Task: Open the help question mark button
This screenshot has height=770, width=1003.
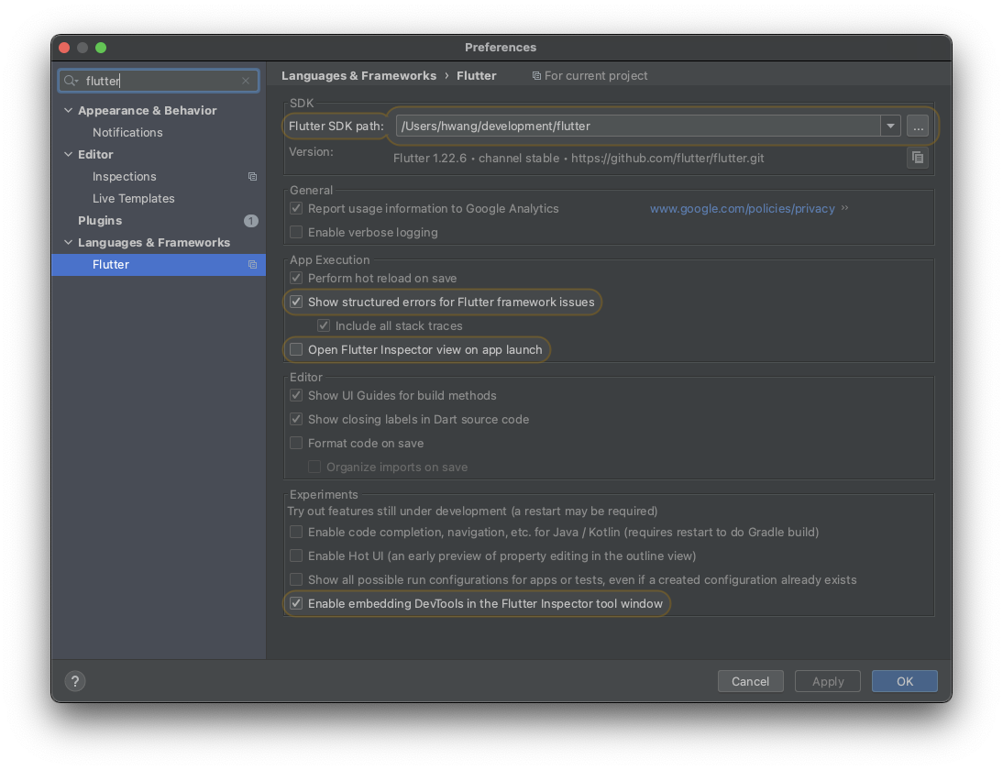Action: (x=75, y=681)
